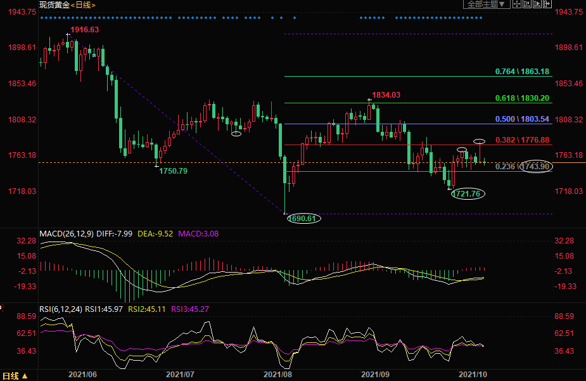Select the 0.382 \ 1776.88 Fibonacci level label
Screen dimensions: 586x381
point(521,140)
